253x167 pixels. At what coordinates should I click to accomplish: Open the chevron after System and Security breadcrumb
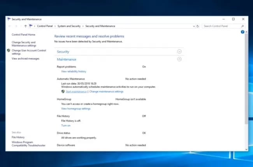83,26
